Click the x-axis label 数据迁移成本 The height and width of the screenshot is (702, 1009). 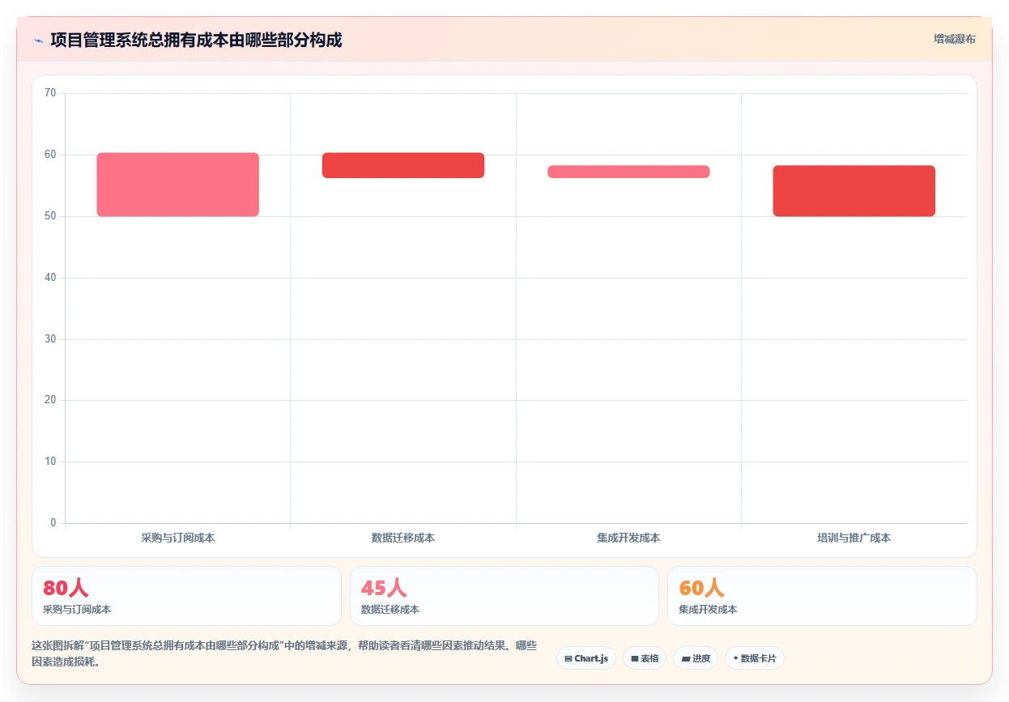tap(403, 538)
